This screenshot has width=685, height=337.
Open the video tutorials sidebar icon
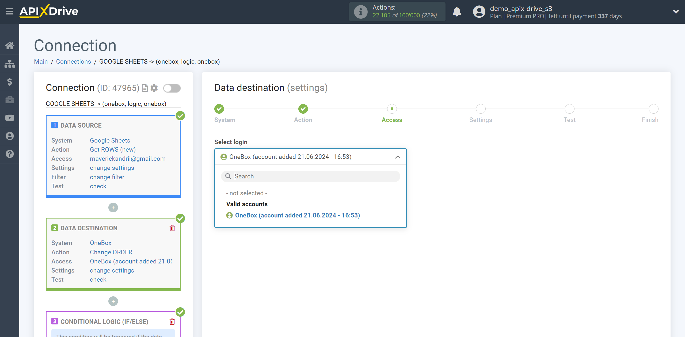tap(10, 118)
